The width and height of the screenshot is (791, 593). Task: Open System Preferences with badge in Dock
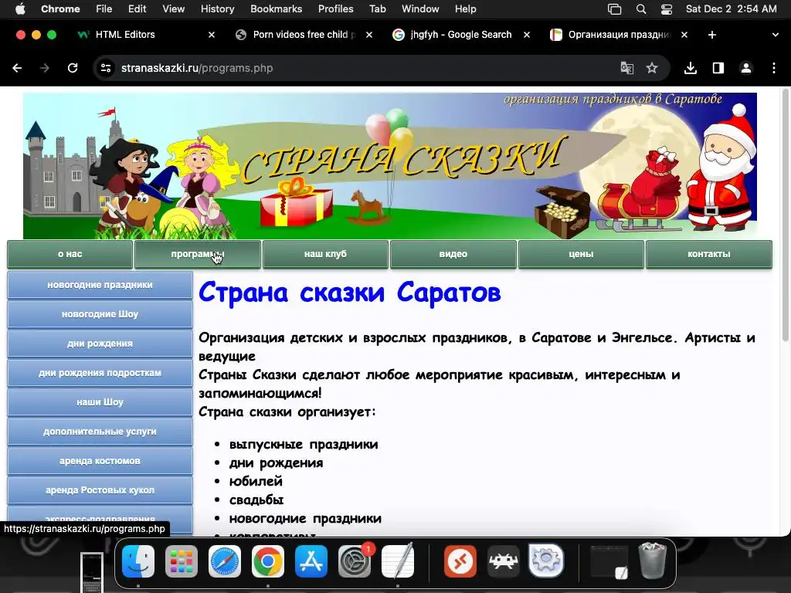click(355, 561)
